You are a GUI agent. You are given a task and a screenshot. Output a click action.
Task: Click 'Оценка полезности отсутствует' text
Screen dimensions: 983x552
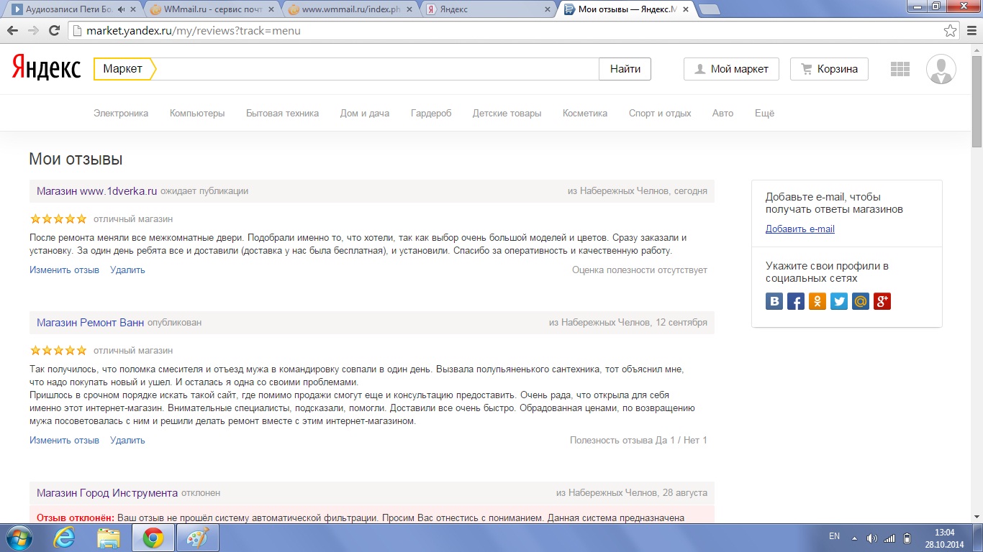click(640, 270)
